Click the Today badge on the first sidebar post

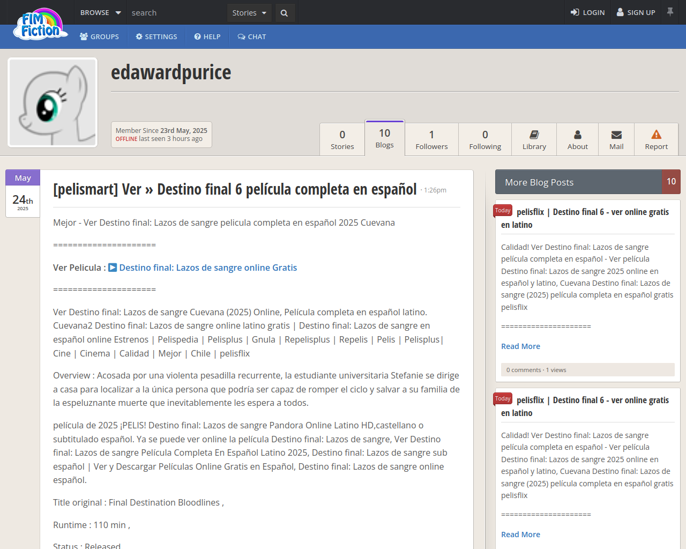(503, 211)
